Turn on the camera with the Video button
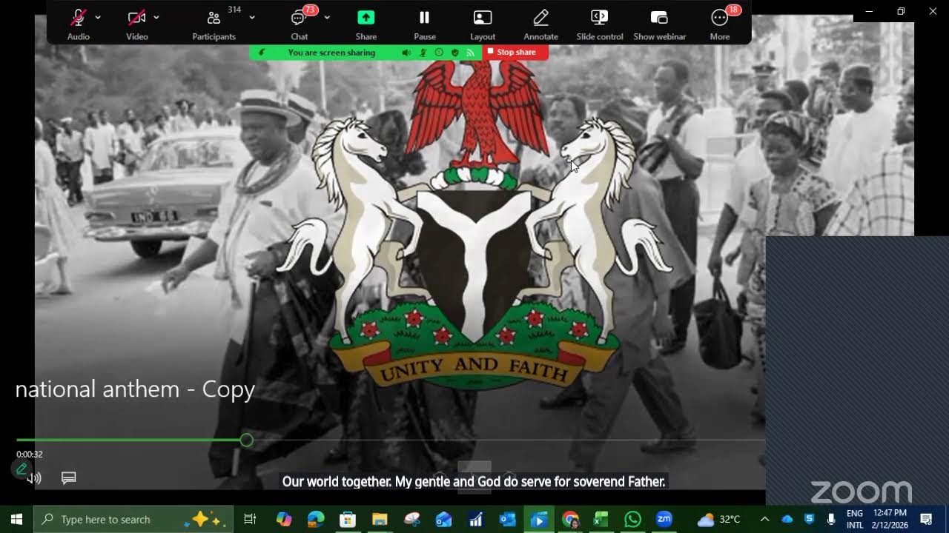The width and height of the screenshot is (949, 533). (136, 24)
